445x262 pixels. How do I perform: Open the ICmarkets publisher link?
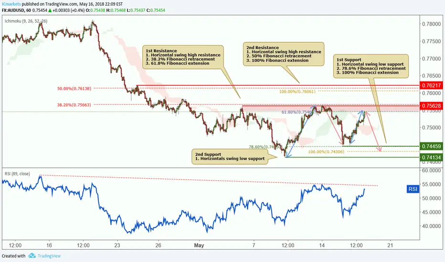[11, 4]
